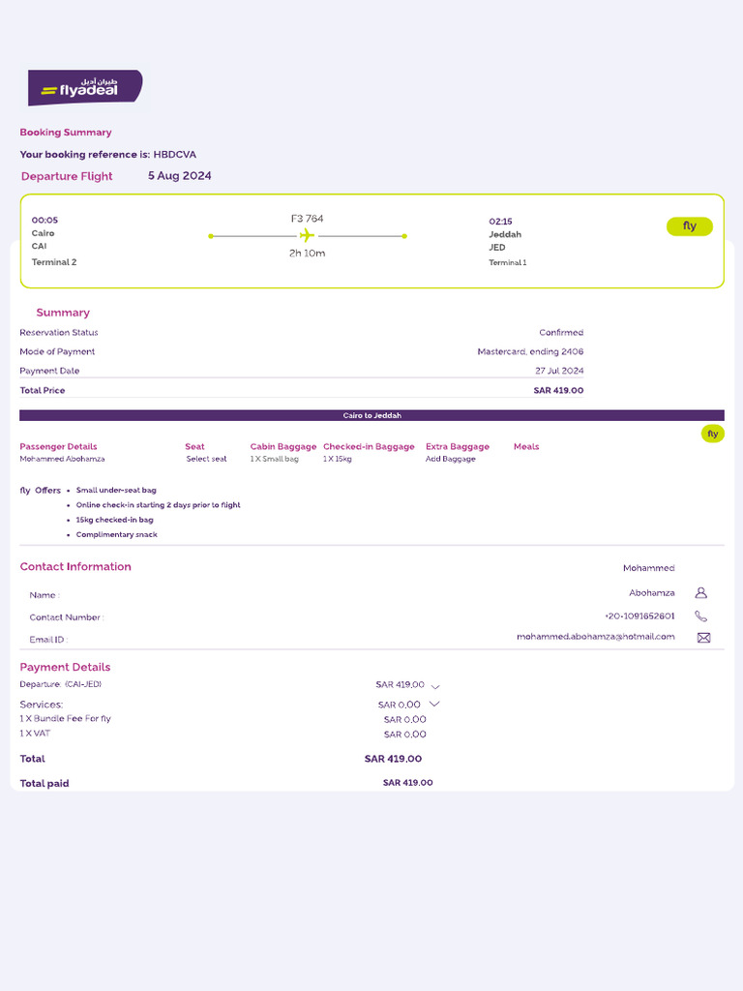743x991 pixels.
Task: Click the Payment Details heading
Action: click(65, 667)
